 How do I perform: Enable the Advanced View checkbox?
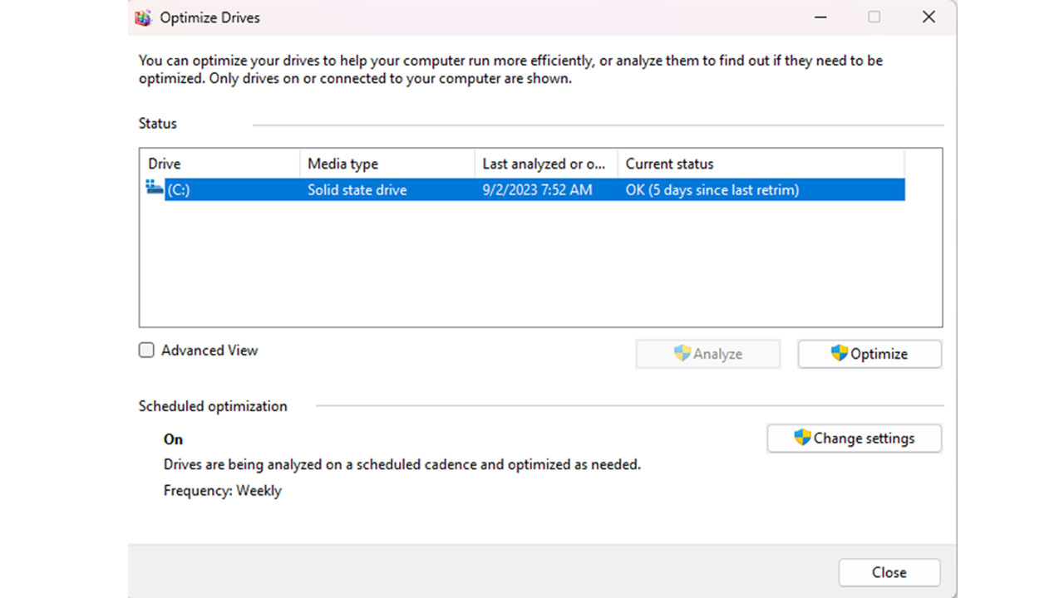(146, 350)
